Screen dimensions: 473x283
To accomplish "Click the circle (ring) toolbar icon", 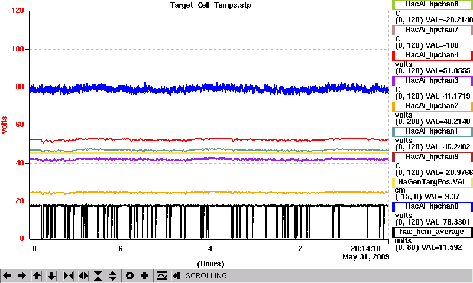I will (x=129, y=276).
